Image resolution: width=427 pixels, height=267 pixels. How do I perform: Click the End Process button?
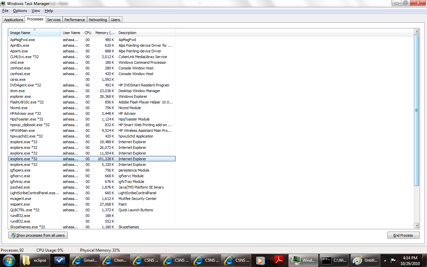403,235
